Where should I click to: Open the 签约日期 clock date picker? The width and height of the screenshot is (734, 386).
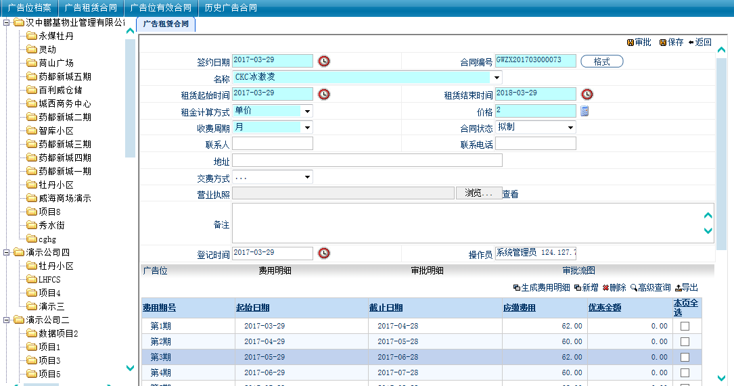324,62
